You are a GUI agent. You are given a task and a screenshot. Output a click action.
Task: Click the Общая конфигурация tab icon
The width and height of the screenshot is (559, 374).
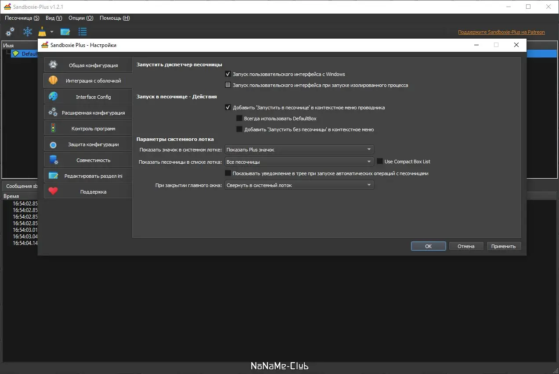[x=53, y=65]
